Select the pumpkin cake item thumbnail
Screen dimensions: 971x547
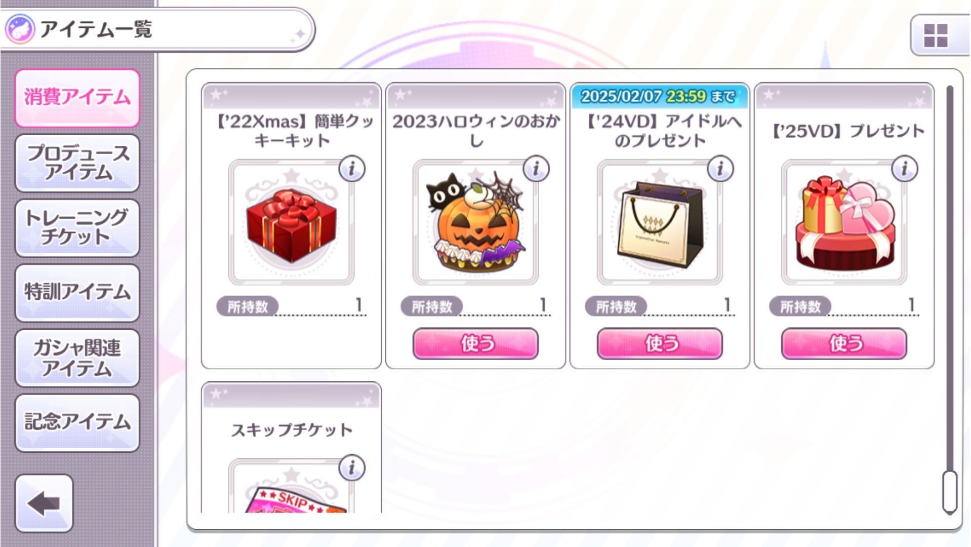475,222
